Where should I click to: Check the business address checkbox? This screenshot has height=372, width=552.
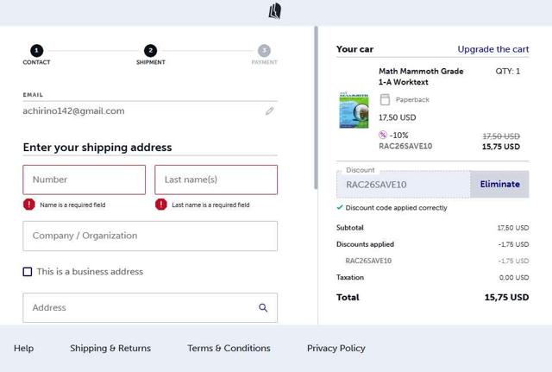(x=28, y=272)
